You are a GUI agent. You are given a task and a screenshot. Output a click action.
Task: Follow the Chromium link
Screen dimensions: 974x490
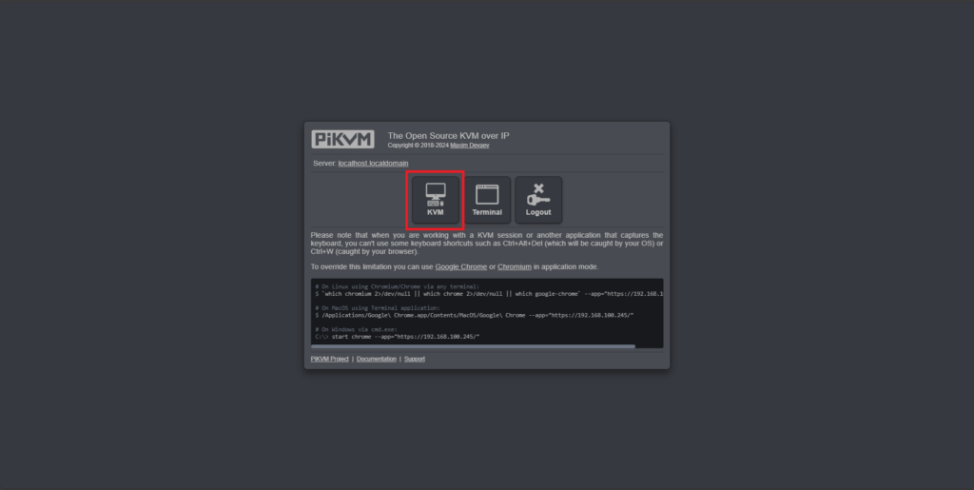[515, 267]
